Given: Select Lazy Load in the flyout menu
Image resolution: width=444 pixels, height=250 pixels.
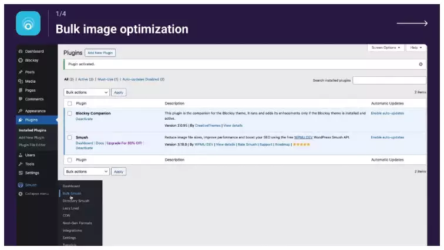Looking at the screenshot, I should coord(70,208).
